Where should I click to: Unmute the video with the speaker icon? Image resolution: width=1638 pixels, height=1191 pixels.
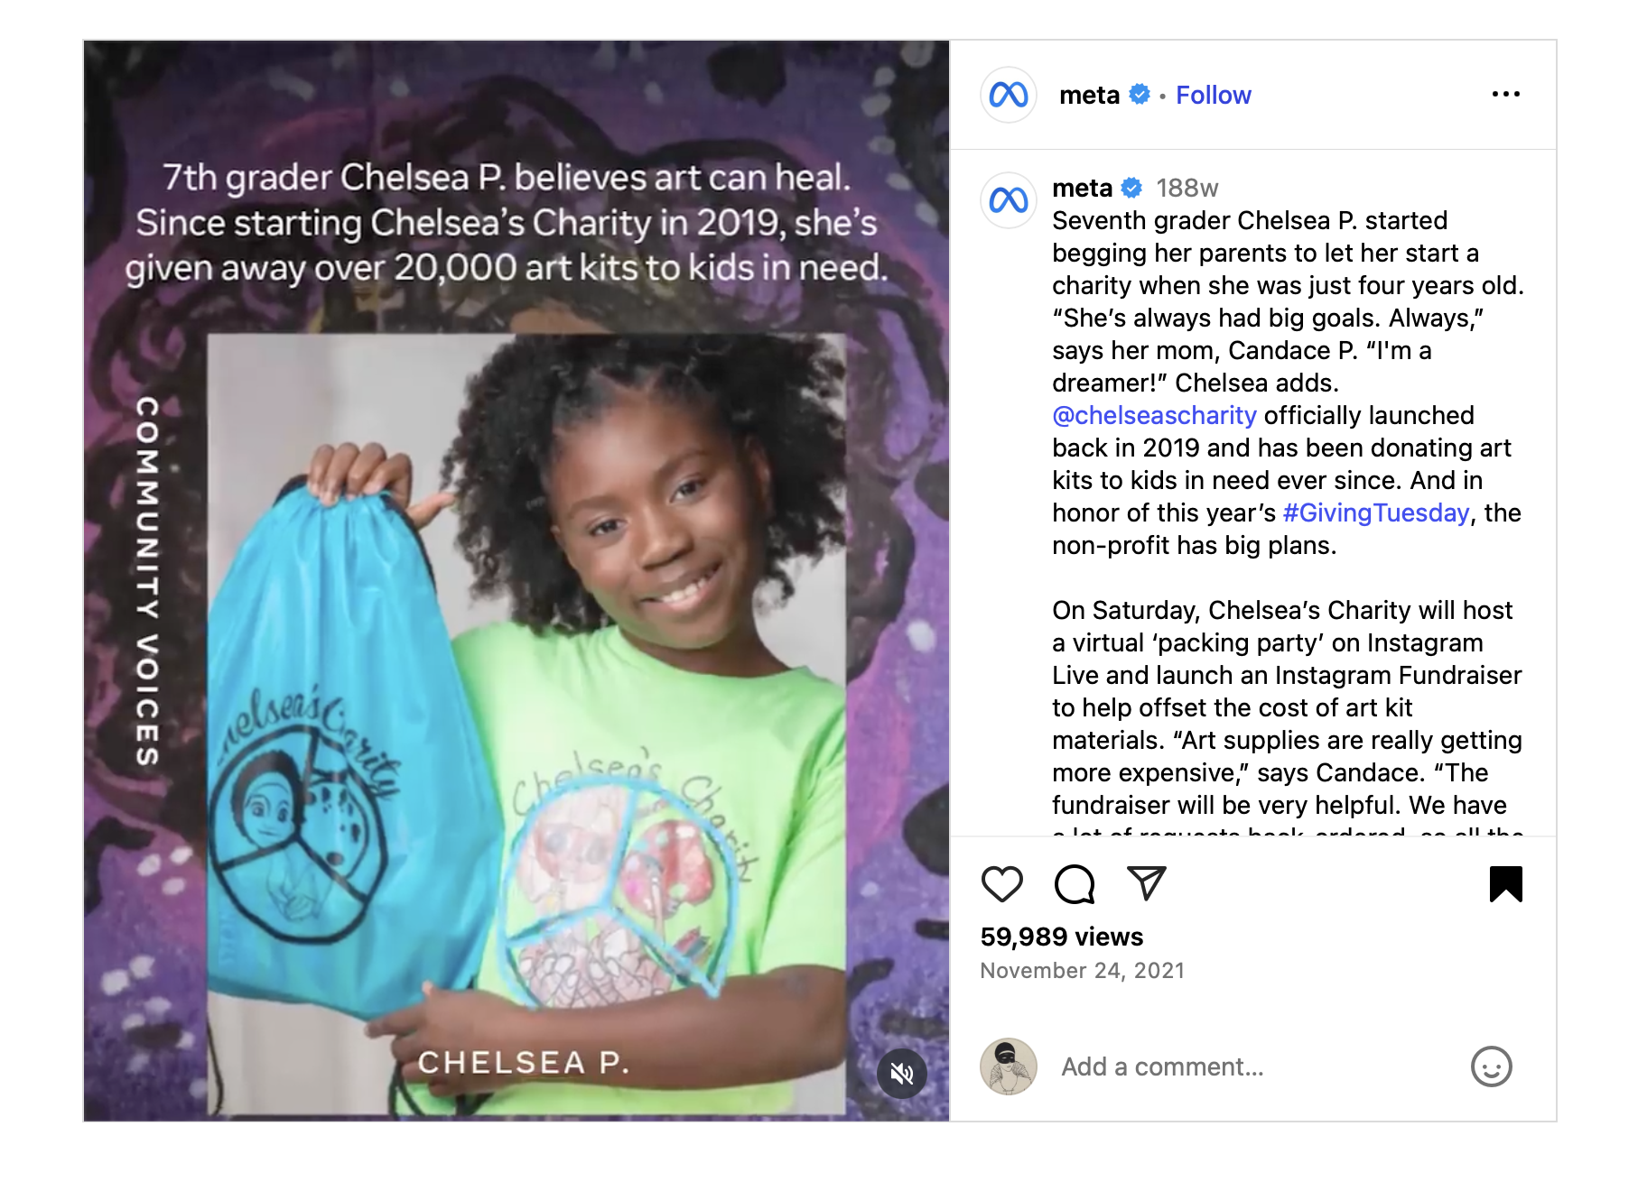pyautogui.click(x=902, y=1074)
